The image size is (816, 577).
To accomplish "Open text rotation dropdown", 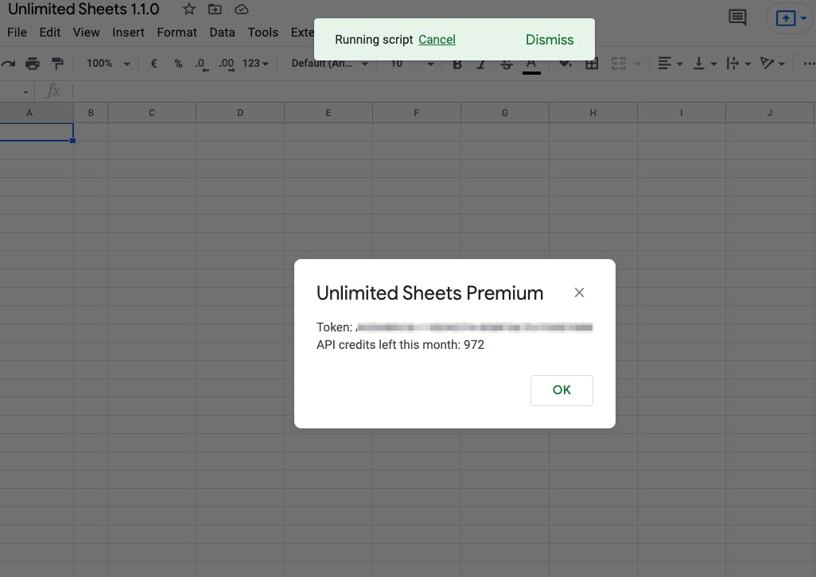I will 772,64.
